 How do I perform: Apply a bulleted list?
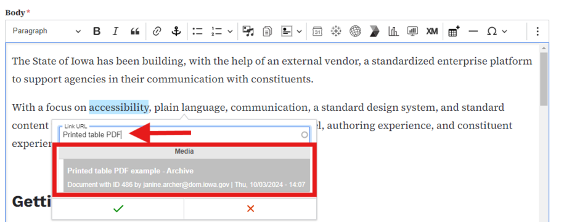tap(197, 31)
